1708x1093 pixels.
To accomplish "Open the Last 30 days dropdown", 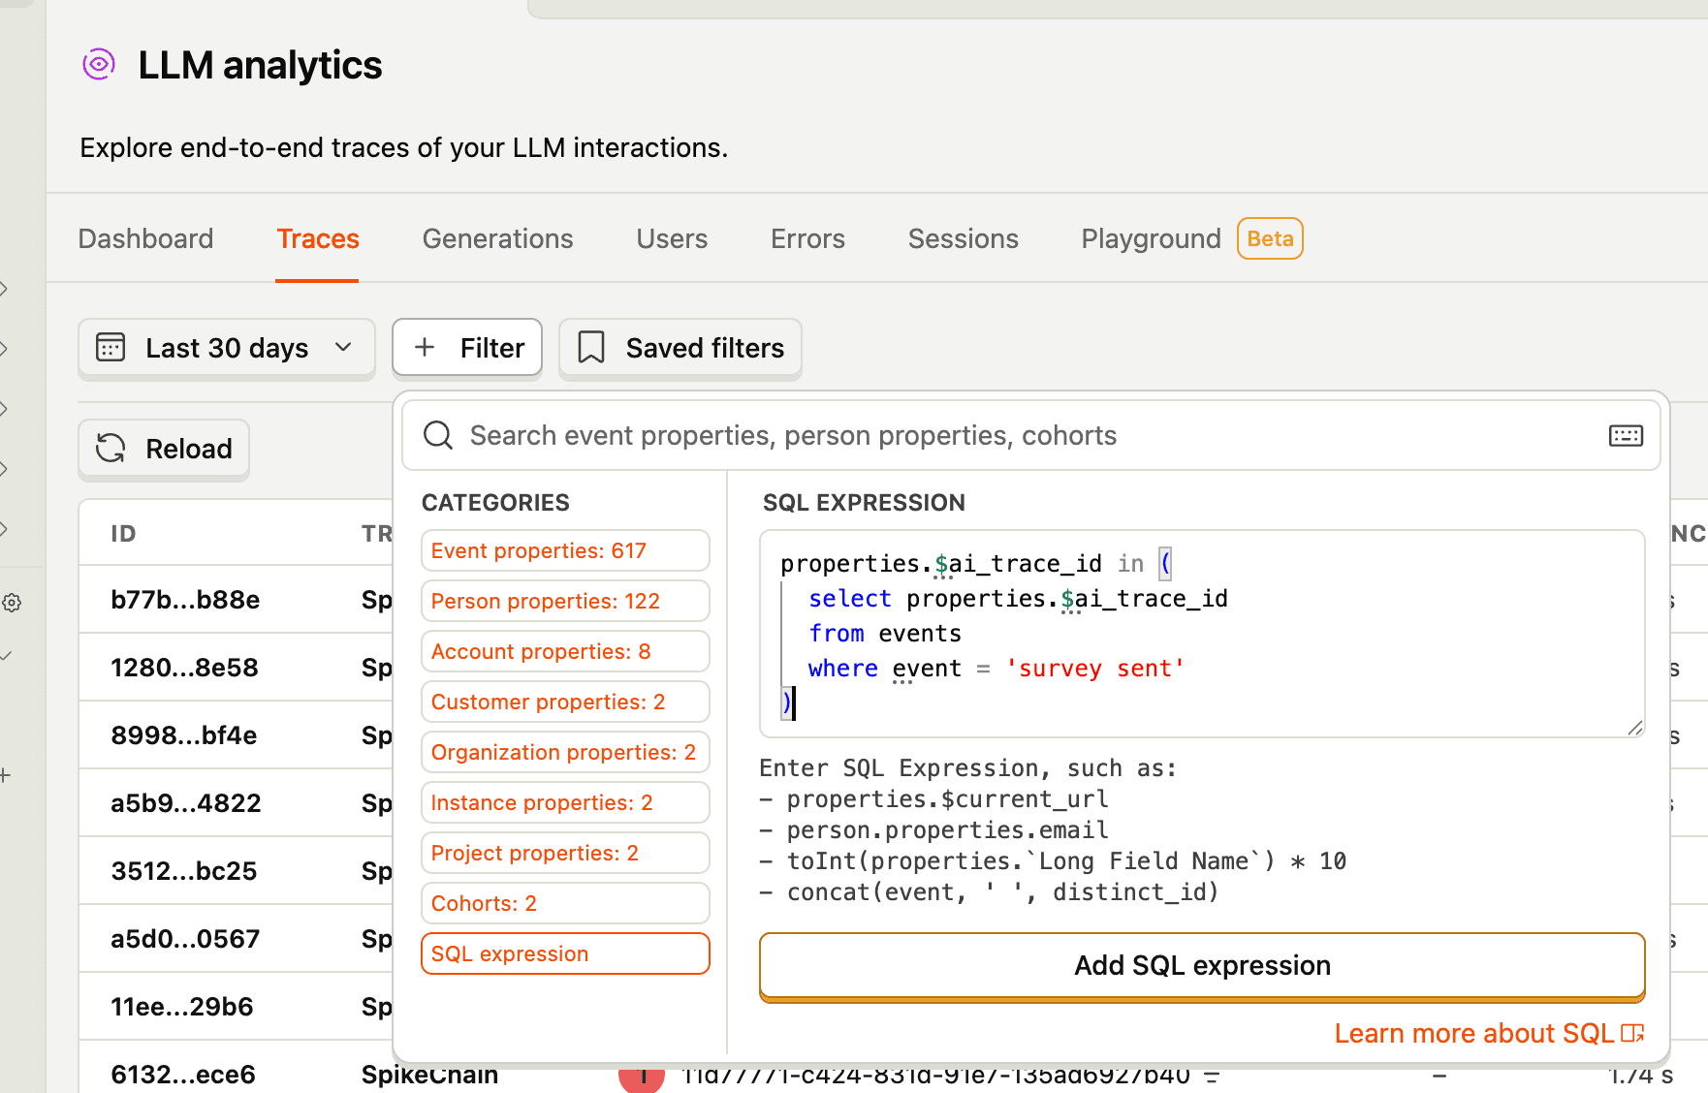I will pyautogui.click(x=226, y=347).
